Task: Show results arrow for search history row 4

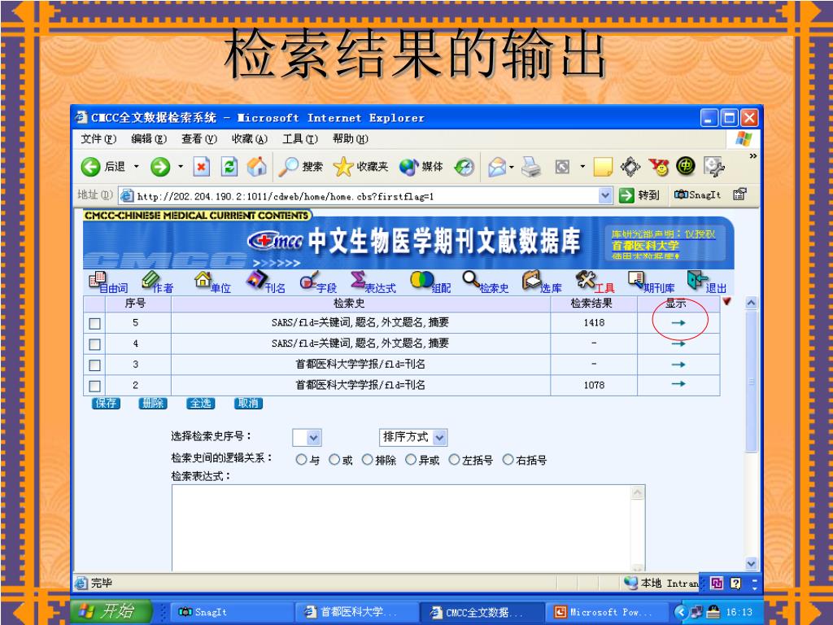Action: (678, 344)
